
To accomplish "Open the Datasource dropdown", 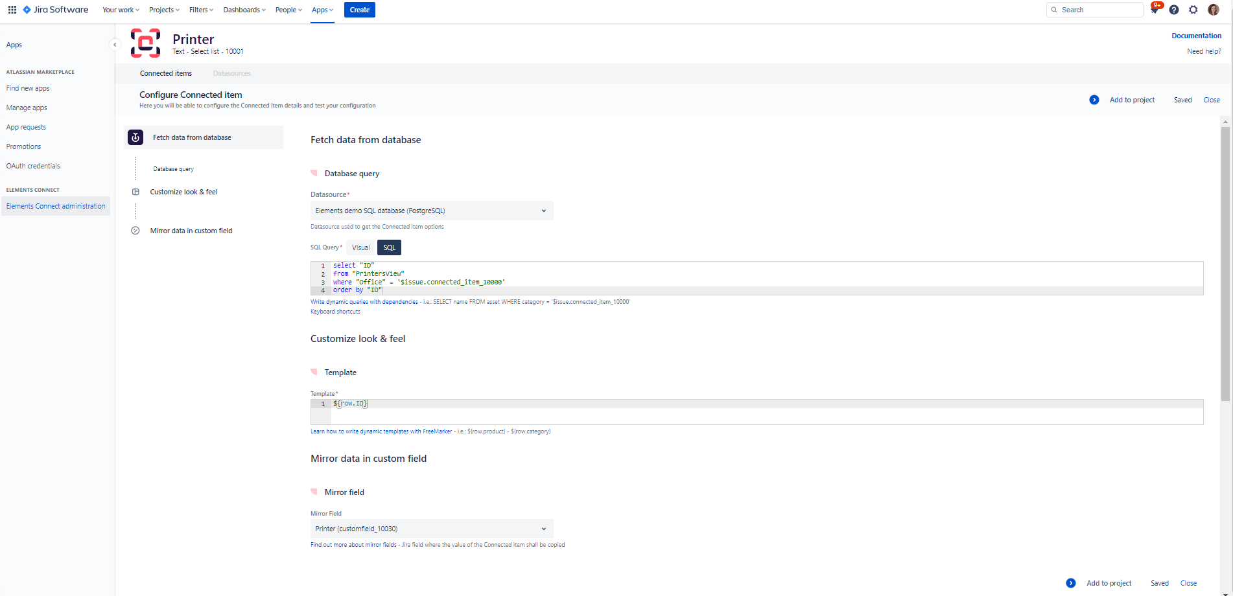I will point(431,211).
